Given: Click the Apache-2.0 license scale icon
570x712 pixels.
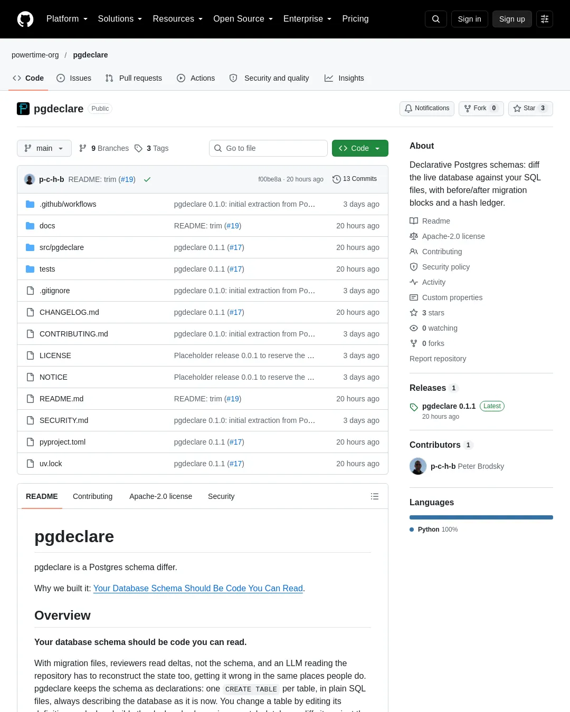Looking at the screenshot, I should tap(414, 236).
